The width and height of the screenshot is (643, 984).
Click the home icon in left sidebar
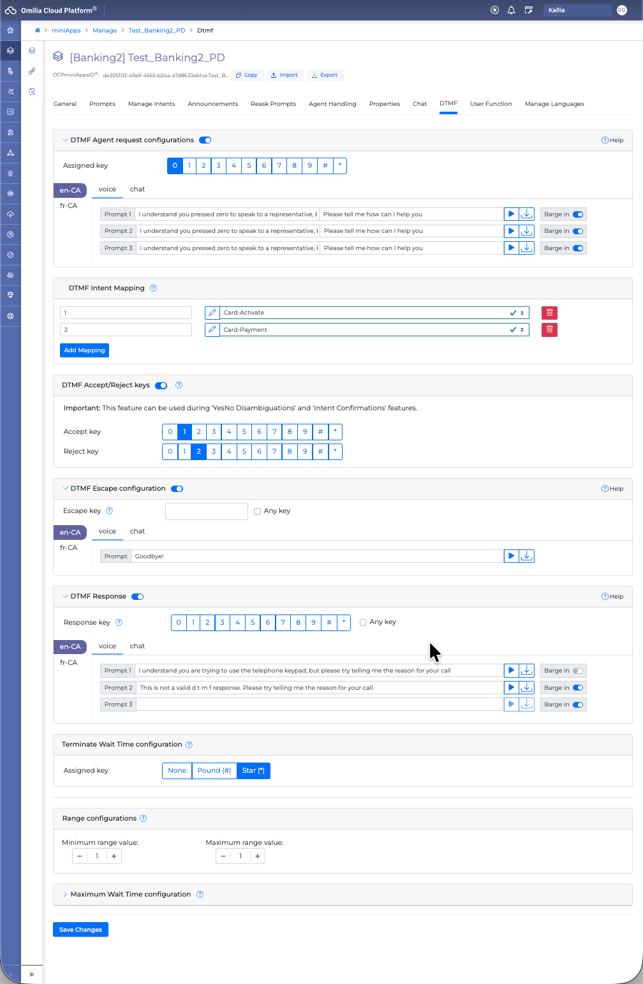10,31
